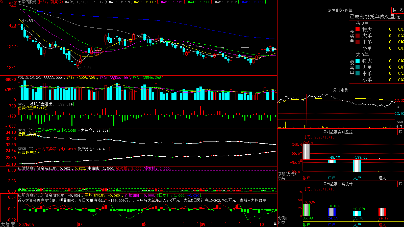Click the 深市超赢分类统计 panel title

(338, 184)
